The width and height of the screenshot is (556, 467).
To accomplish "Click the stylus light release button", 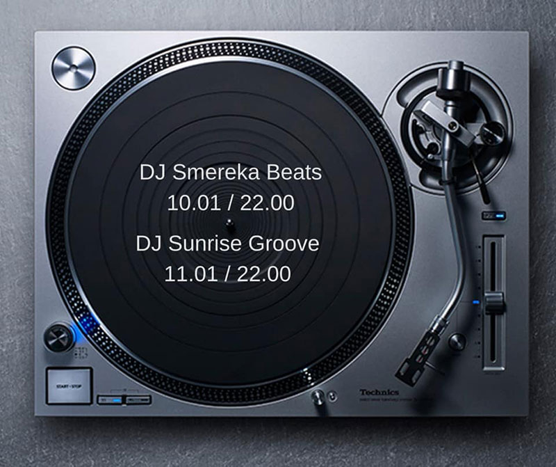I will click(x=333, y=396).
